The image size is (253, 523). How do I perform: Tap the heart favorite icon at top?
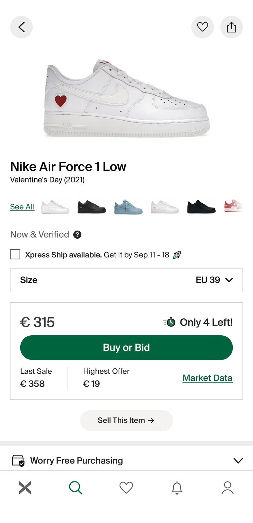(x=203, y=27)
